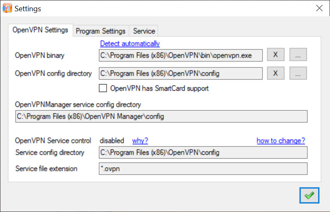Viewport: 330px width, 212px height.
Task: Click the green checkmark confirm button
Action: [309, 195]
